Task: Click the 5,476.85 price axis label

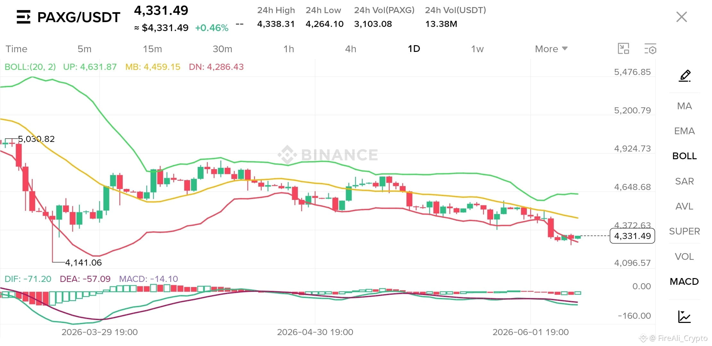Action: coord(632,72)
